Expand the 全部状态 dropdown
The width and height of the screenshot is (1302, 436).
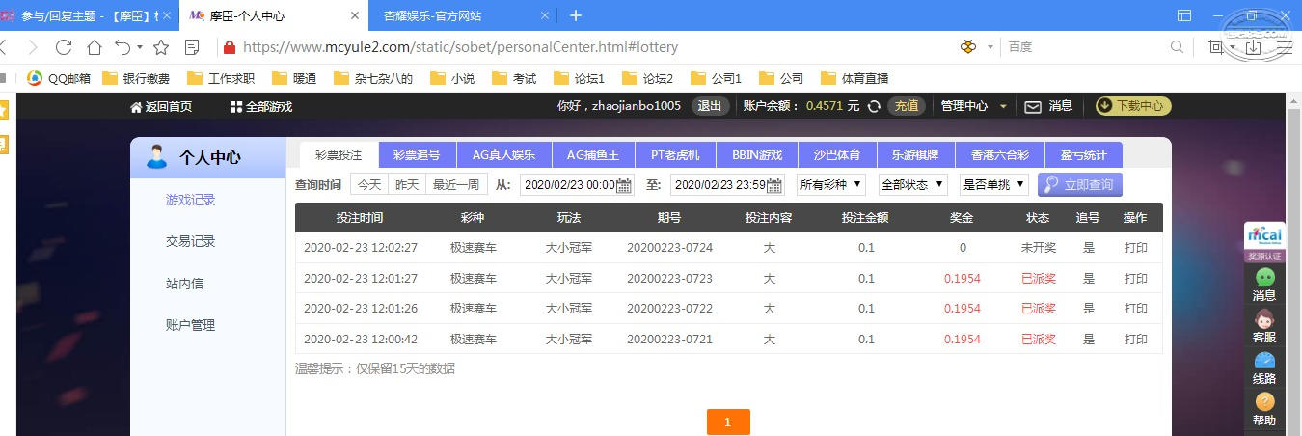coord(913,184)
